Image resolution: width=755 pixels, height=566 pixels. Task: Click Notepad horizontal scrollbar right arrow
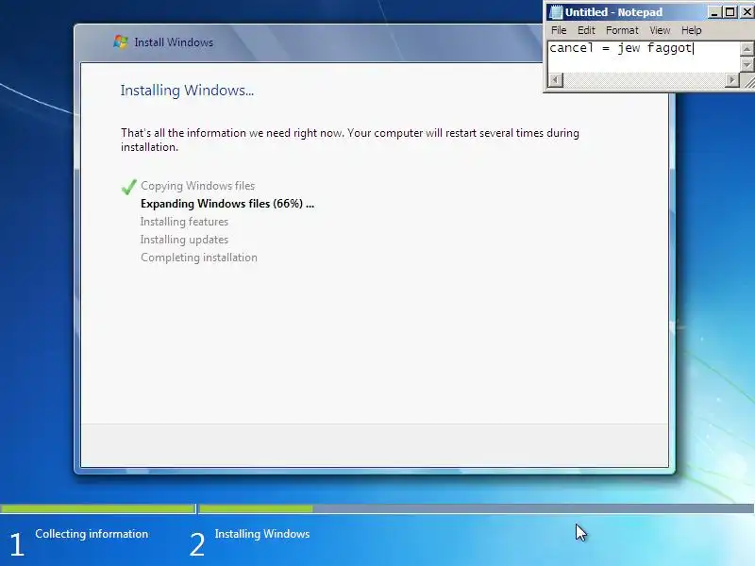(x=732, y=80)
